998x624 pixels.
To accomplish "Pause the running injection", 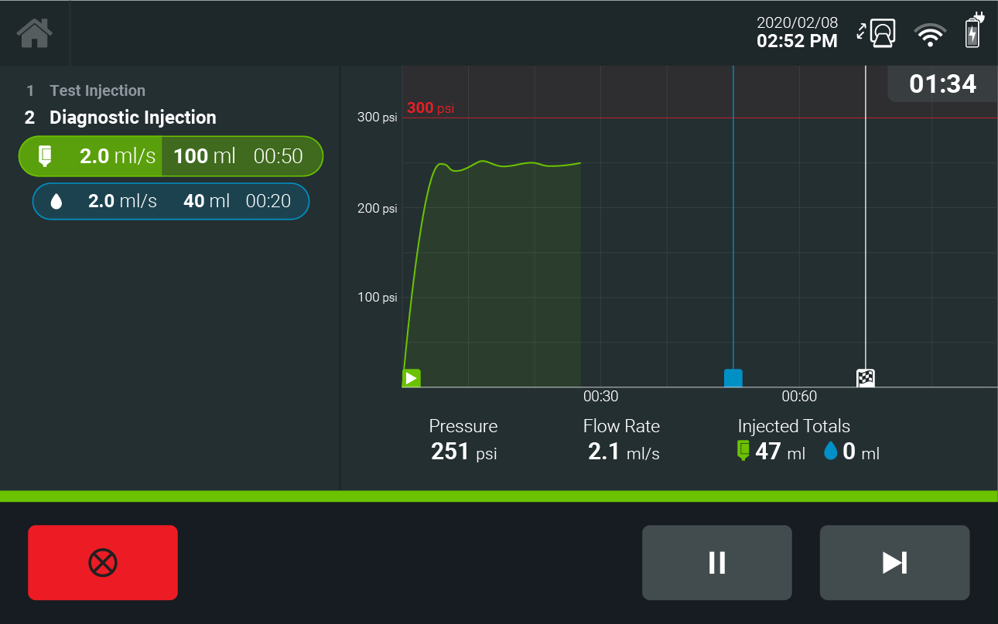I will [717, 562].
